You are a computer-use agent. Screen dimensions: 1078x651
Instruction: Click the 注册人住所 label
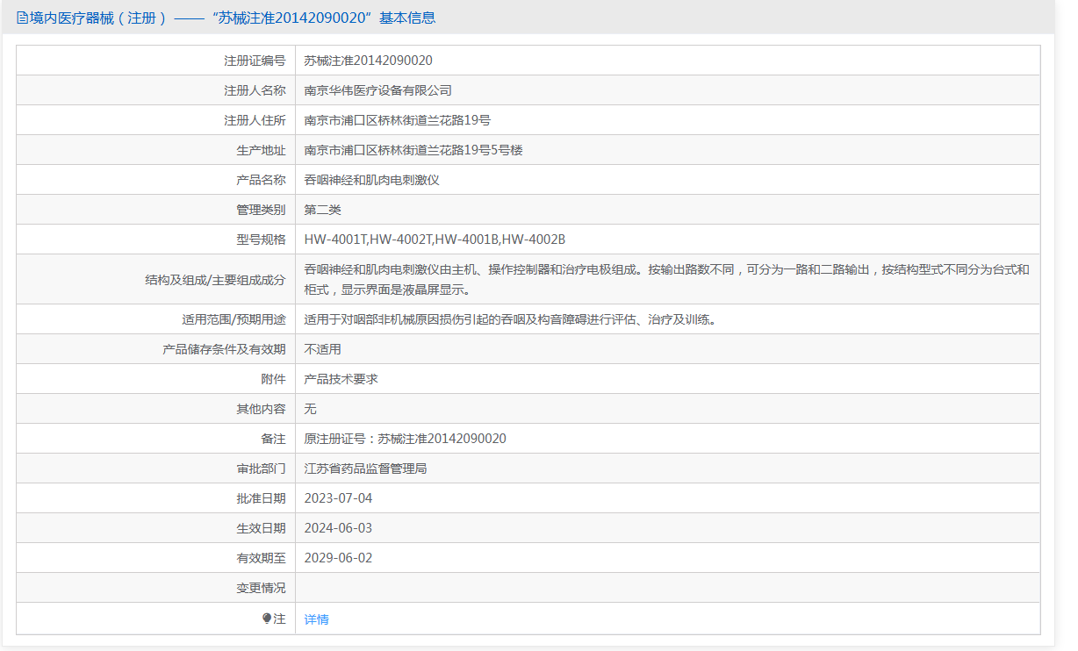pyautogui.click(x=255, y=120)
